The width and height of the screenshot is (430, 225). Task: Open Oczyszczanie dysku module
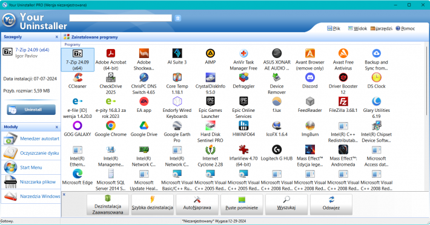[x=31, y=153]
